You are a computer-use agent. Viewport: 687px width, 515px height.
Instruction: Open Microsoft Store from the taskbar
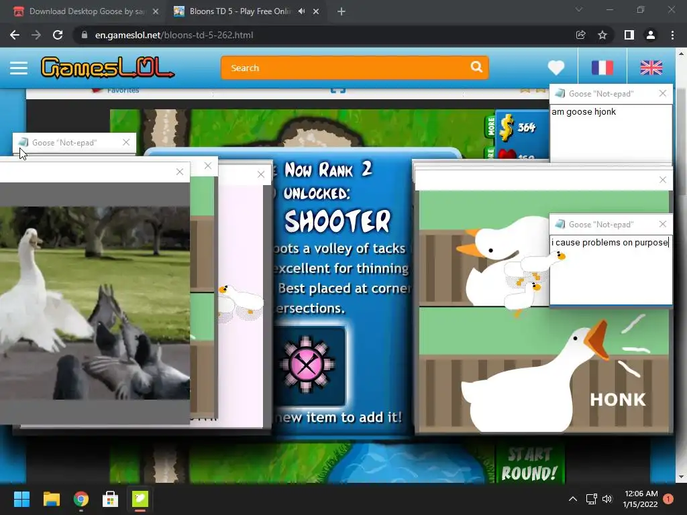111,499
